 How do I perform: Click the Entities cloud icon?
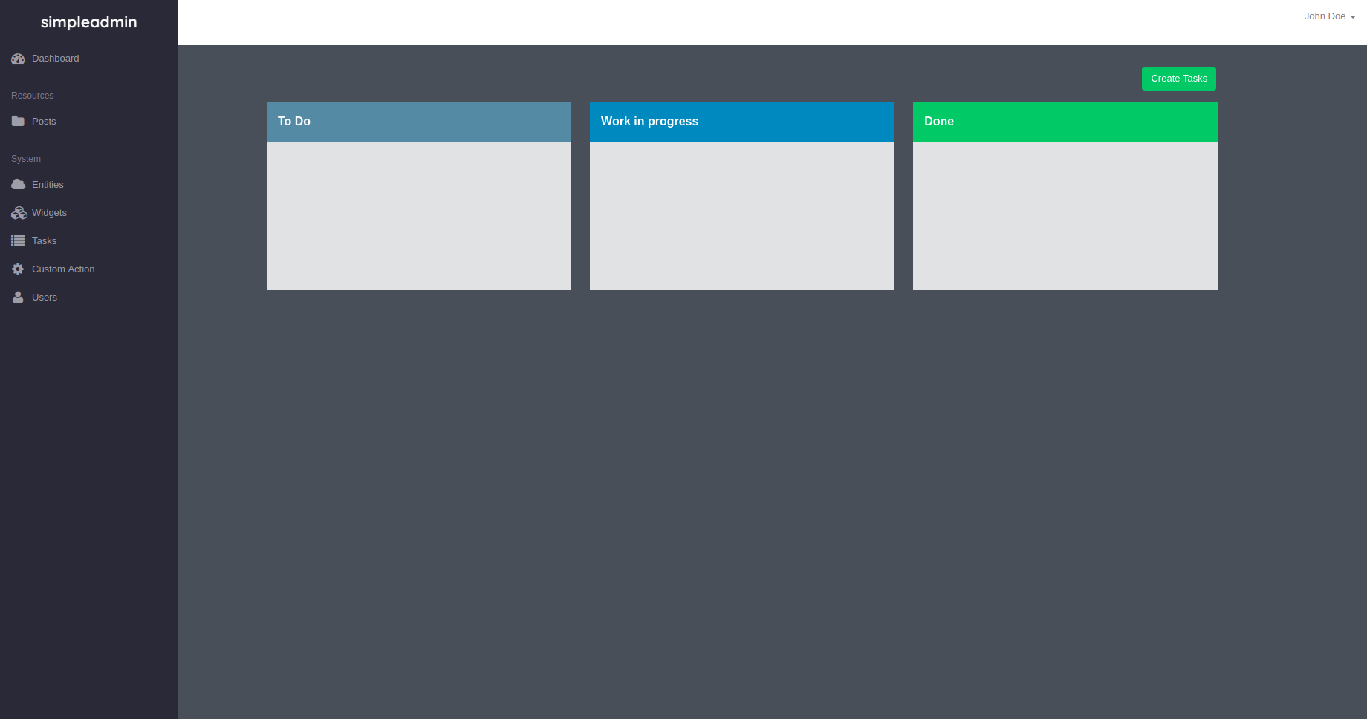[18, 184]
